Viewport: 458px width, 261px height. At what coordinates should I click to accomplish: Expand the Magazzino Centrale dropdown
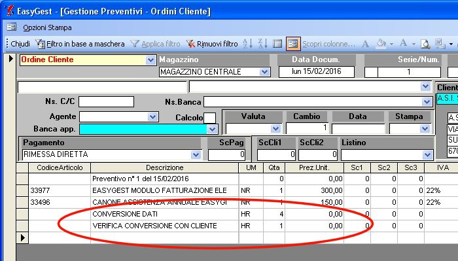(x=264, y=72)
